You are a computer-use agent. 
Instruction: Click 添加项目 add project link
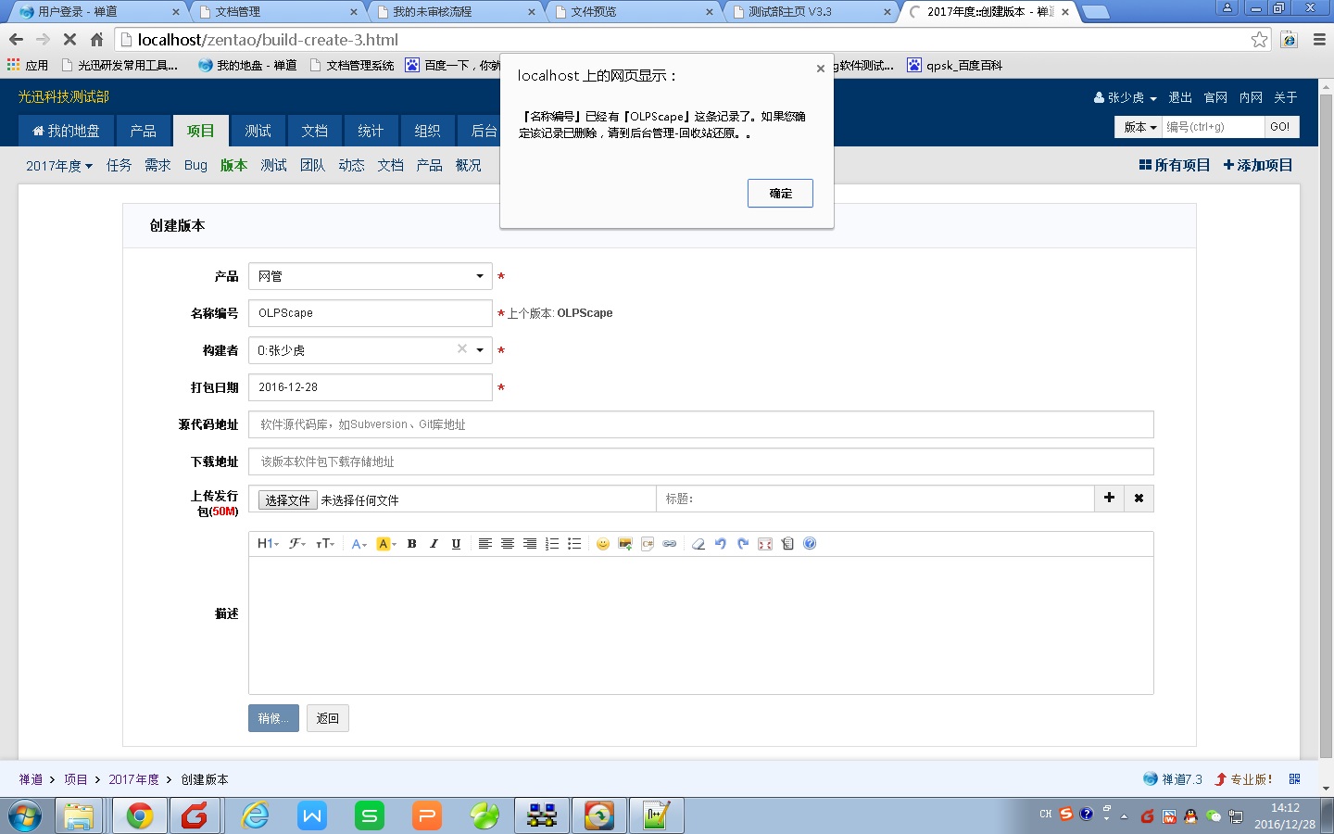pyautogui.click(x=1258, y=165)
